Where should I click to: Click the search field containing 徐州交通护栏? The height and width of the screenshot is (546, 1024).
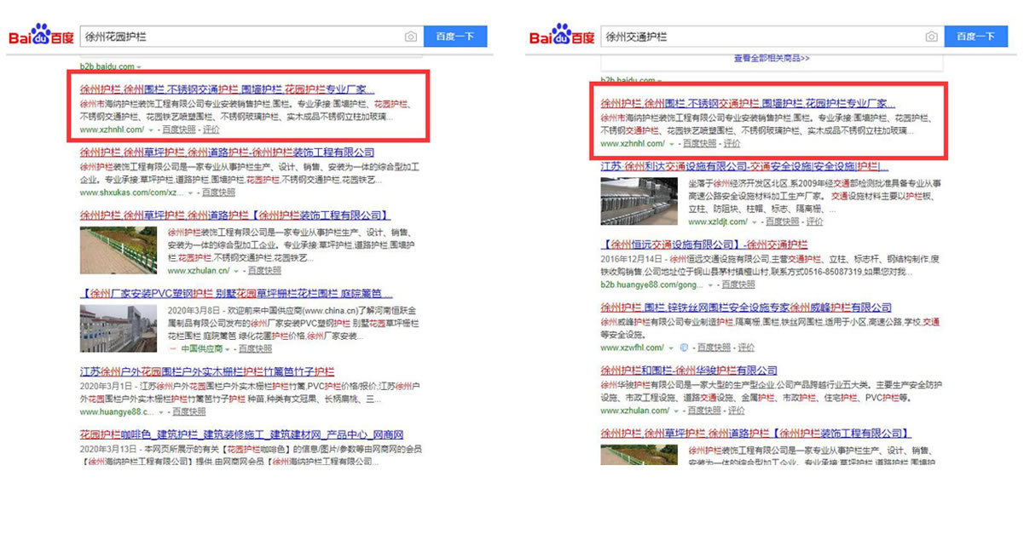pos(759,37)
